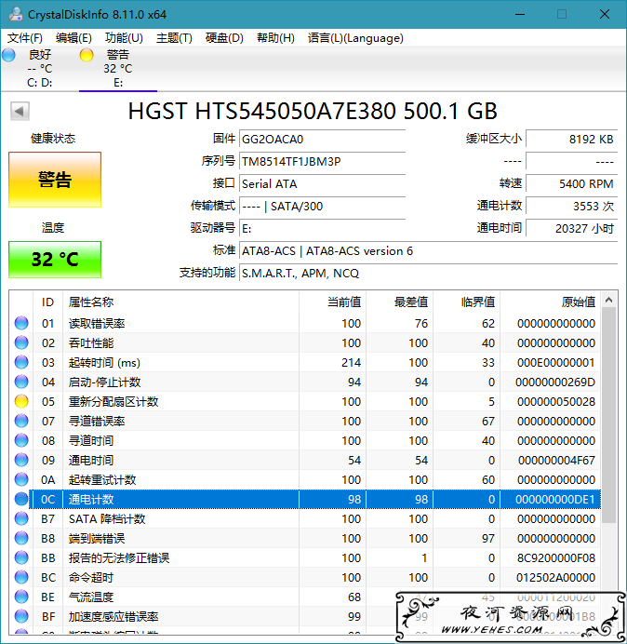Viewport: 627px width, 644px height.
Task: Click the 标准 field ATA8-ACS version 6
Action: [x=428, y=251]
